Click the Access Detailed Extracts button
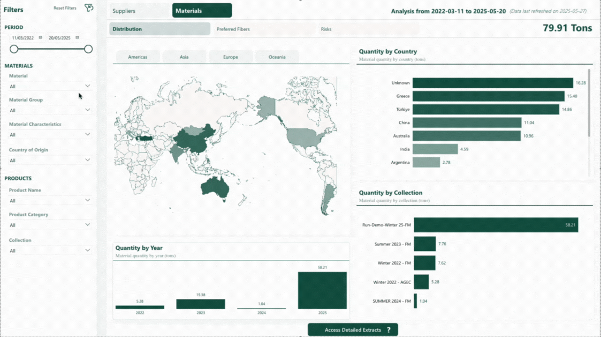 click(x=353, y=330)
